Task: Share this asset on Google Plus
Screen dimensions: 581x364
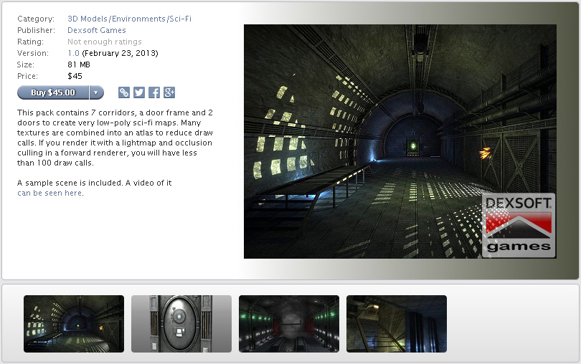Action: tap(169, 92)
